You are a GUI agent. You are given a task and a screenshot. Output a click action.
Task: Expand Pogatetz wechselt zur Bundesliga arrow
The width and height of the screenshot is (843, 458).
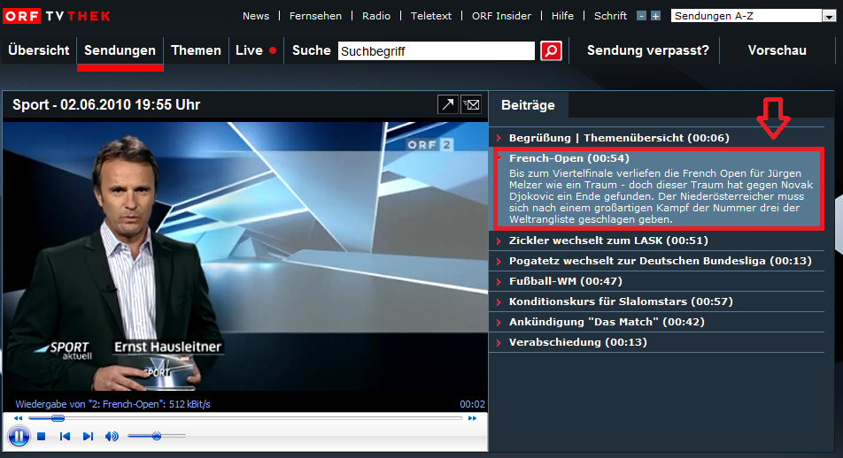pyautogui.click(x=499, y=262)
